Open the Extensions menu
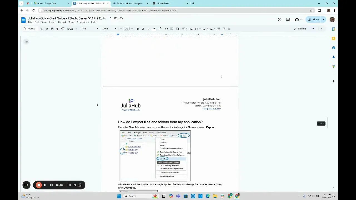Screen dimensions: 356x200 pos(83,22)
